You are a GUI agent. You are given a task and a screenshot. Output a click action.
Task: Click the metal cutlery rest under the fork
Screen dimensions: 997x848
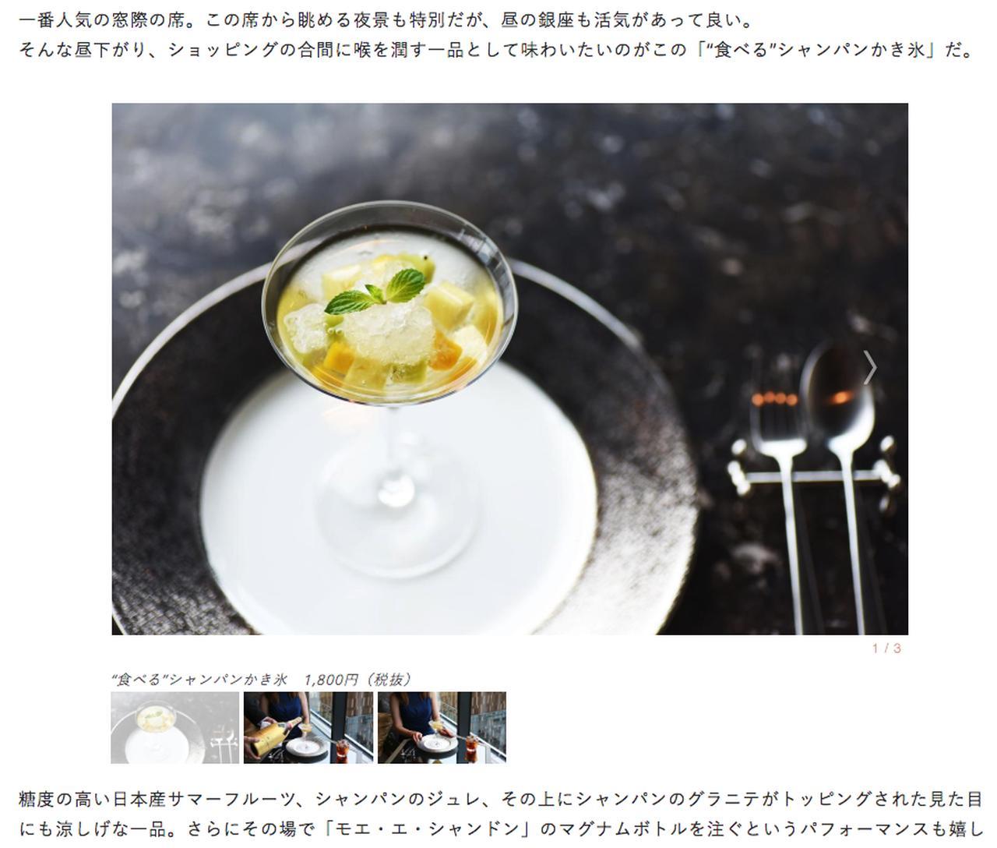pos(814,466)
